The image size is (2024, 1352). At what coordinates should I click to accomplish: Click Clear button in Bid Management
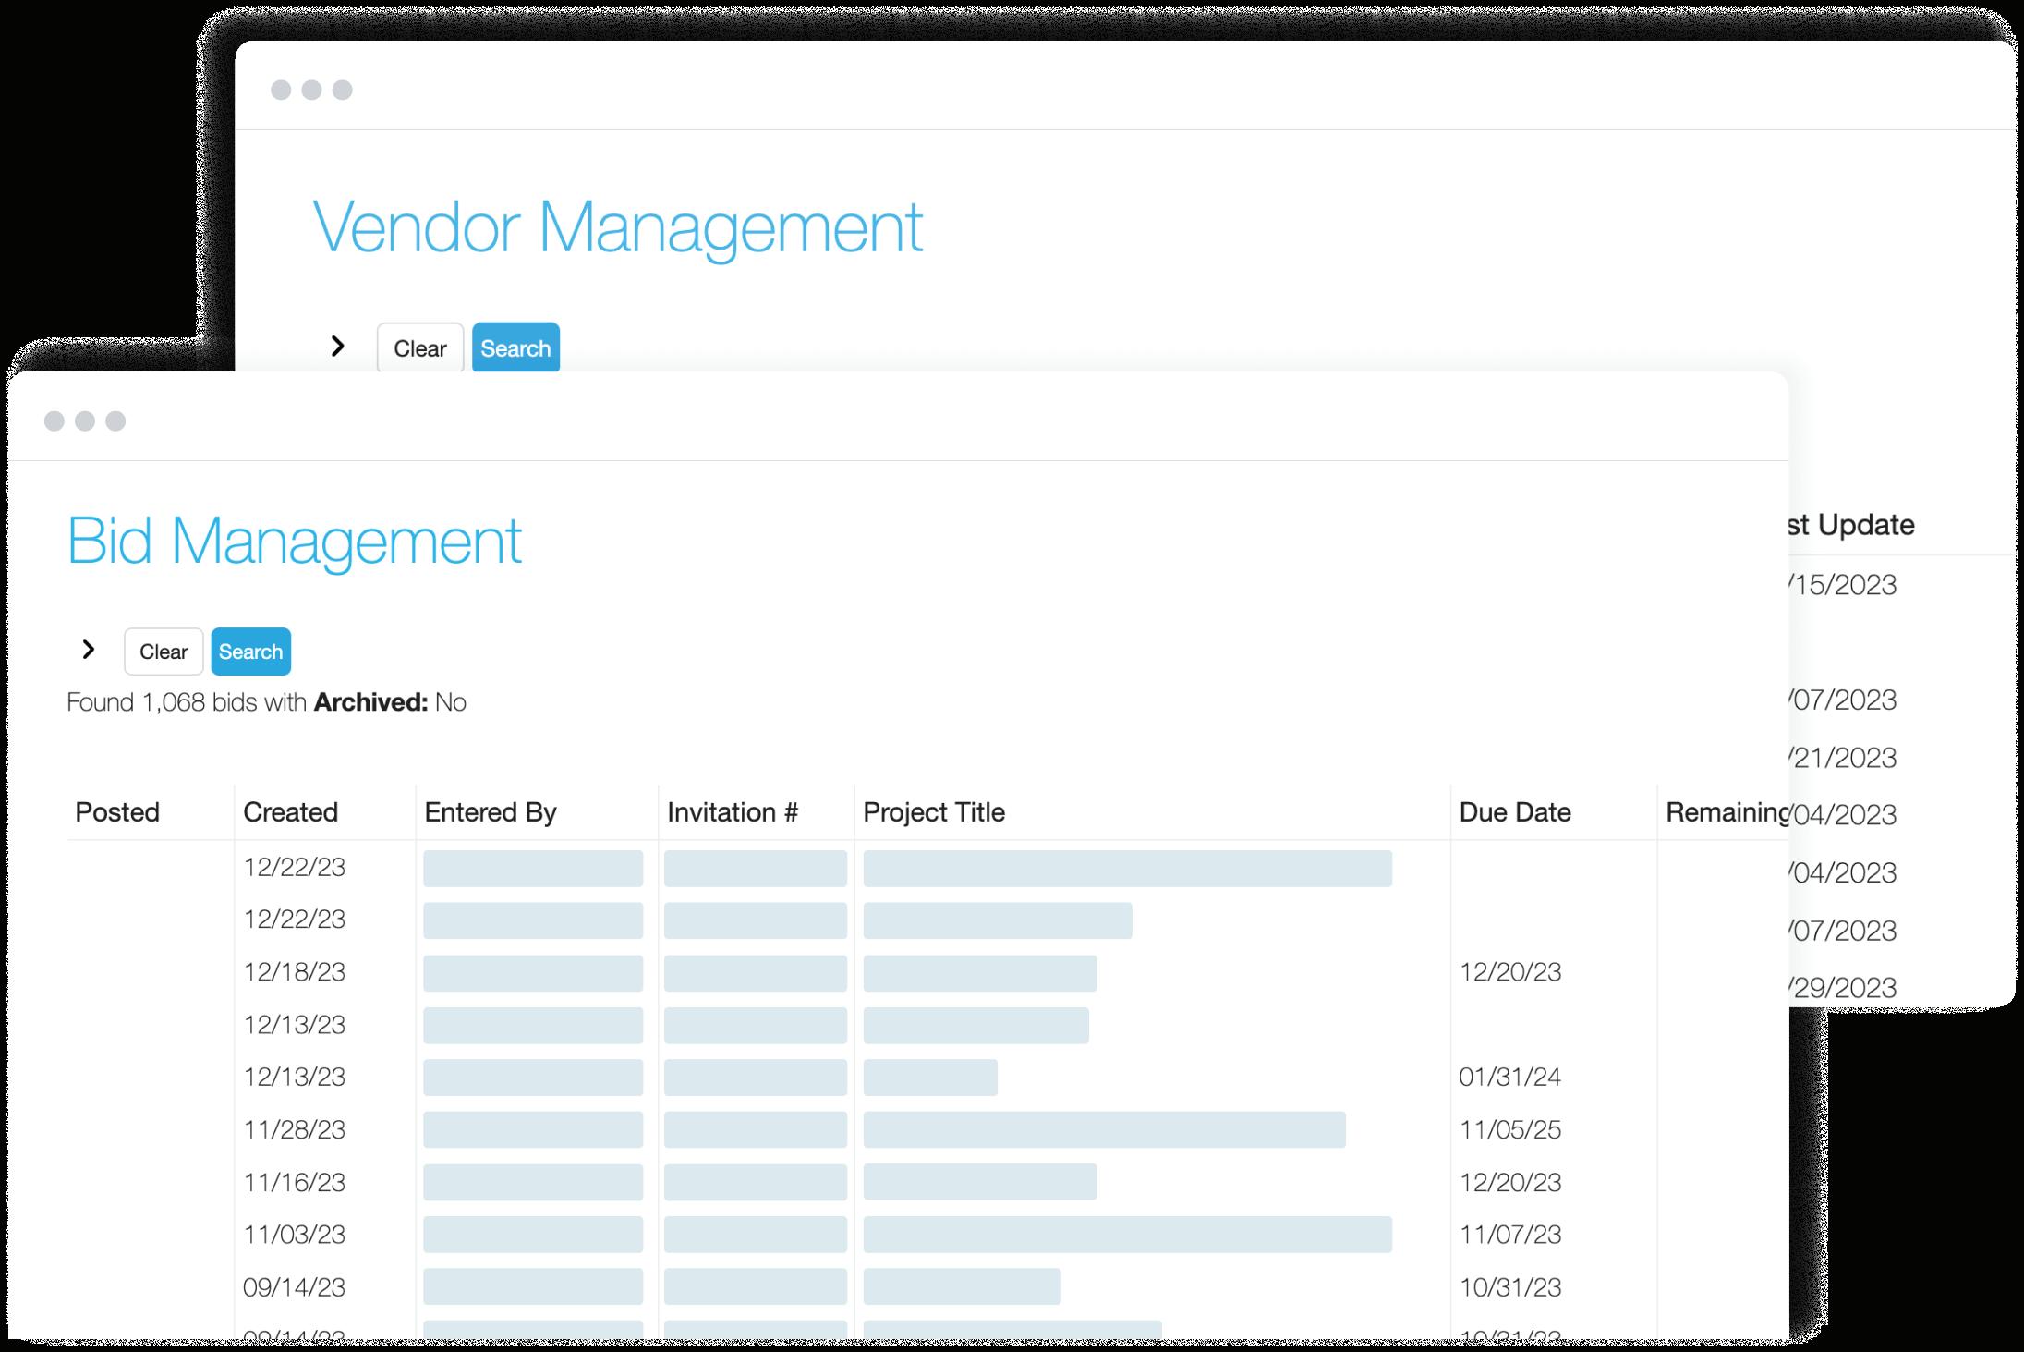[x=164, y=652]
